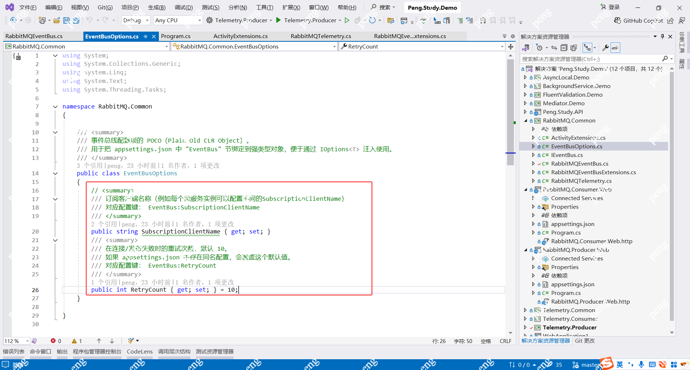Click the Save All toolbar icon
The height and width of the screenshot is (370, 690).
(x=76, y=20)
